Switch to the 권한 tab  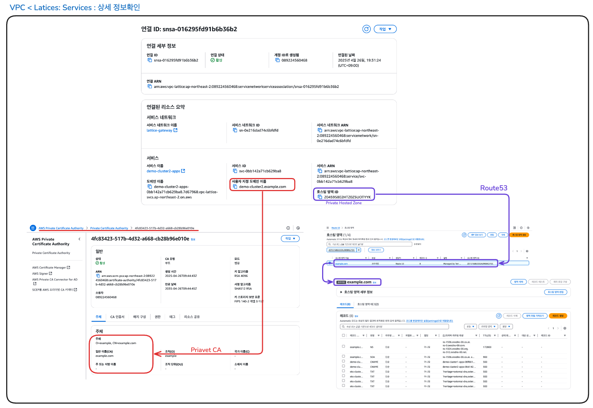157,317
